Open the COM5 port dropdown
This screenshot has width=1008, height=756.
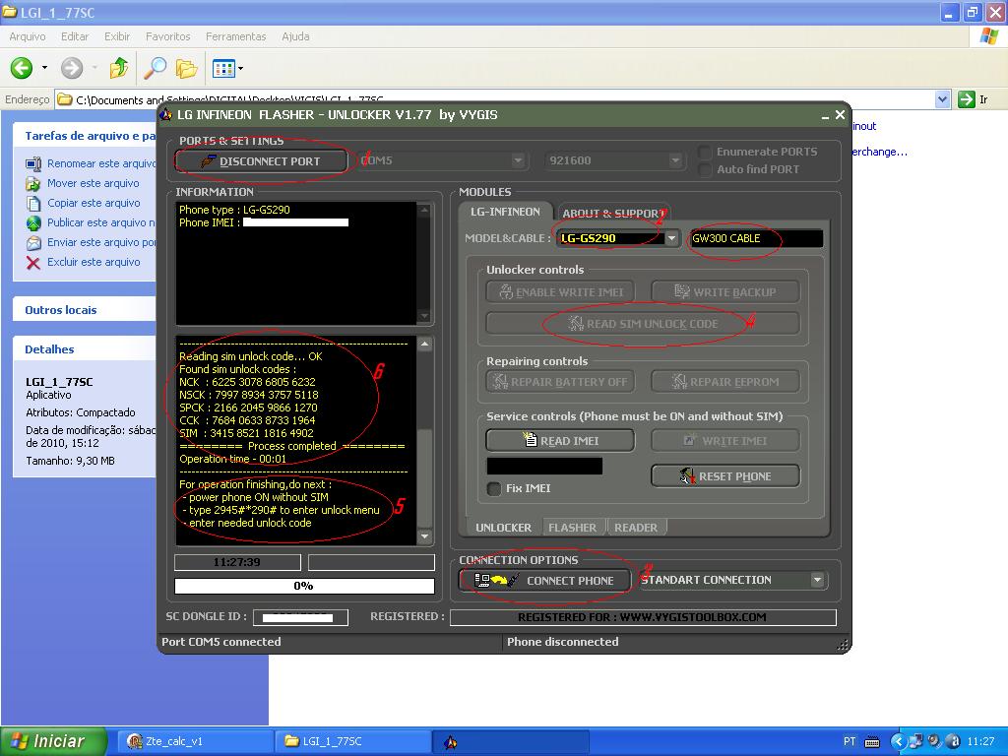pyautogui.click(x=518, y=160)
